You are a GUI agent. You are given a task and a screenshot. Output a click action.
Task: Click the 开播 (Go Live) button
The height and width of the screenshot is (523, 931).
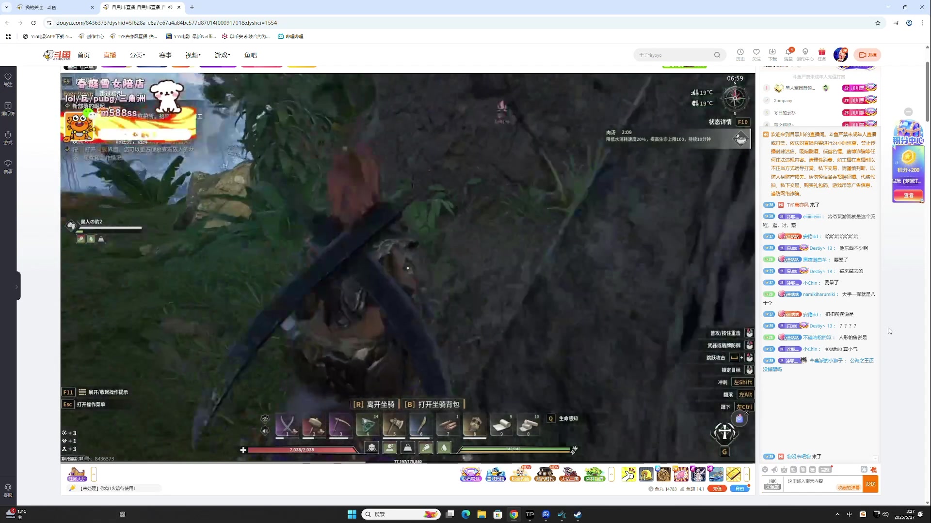coord(867,55)
